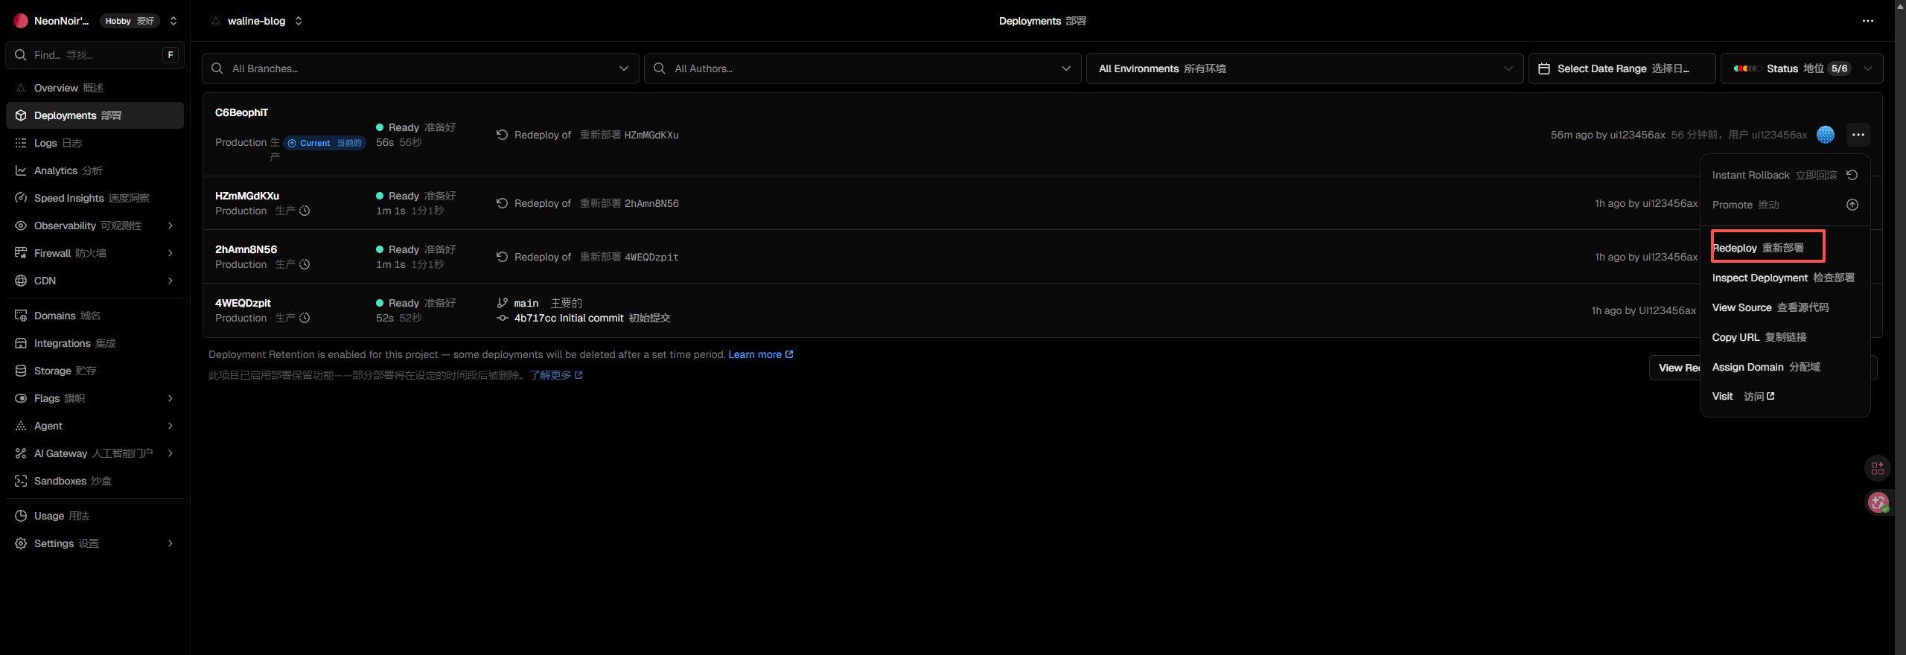
Task: Select Redeploy in the context menu
Action: click(x=1785, y=248)
